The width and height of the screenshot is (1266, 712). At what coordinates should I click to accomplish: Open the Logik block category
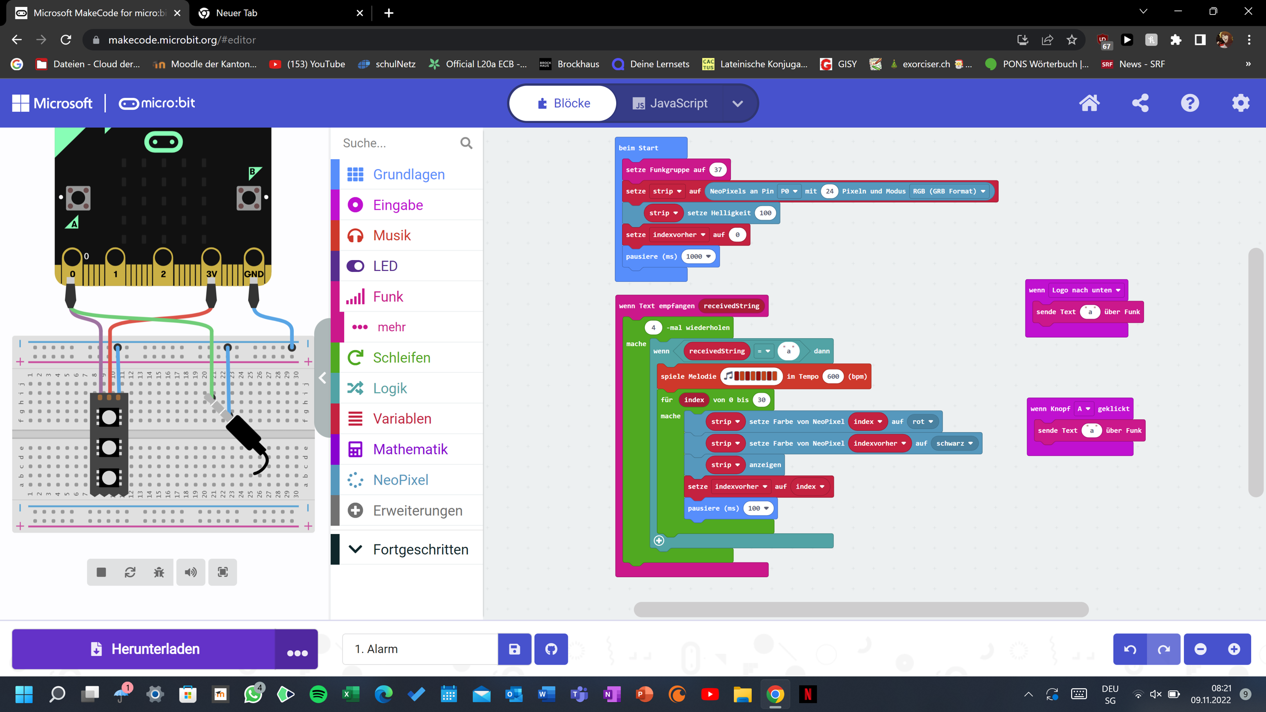pyautogui.click(x=390, y=388)
